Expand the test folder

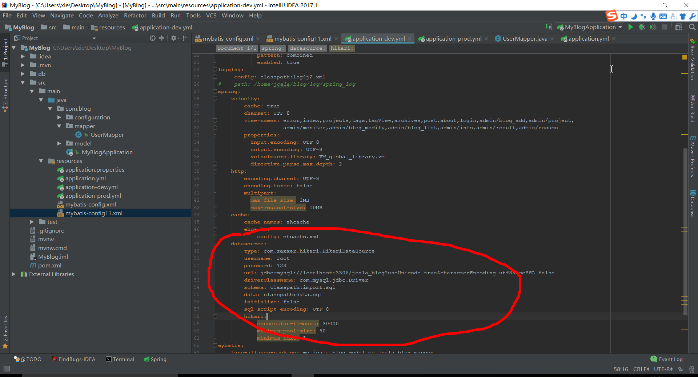pyautogui.click(x=32, y=222)
